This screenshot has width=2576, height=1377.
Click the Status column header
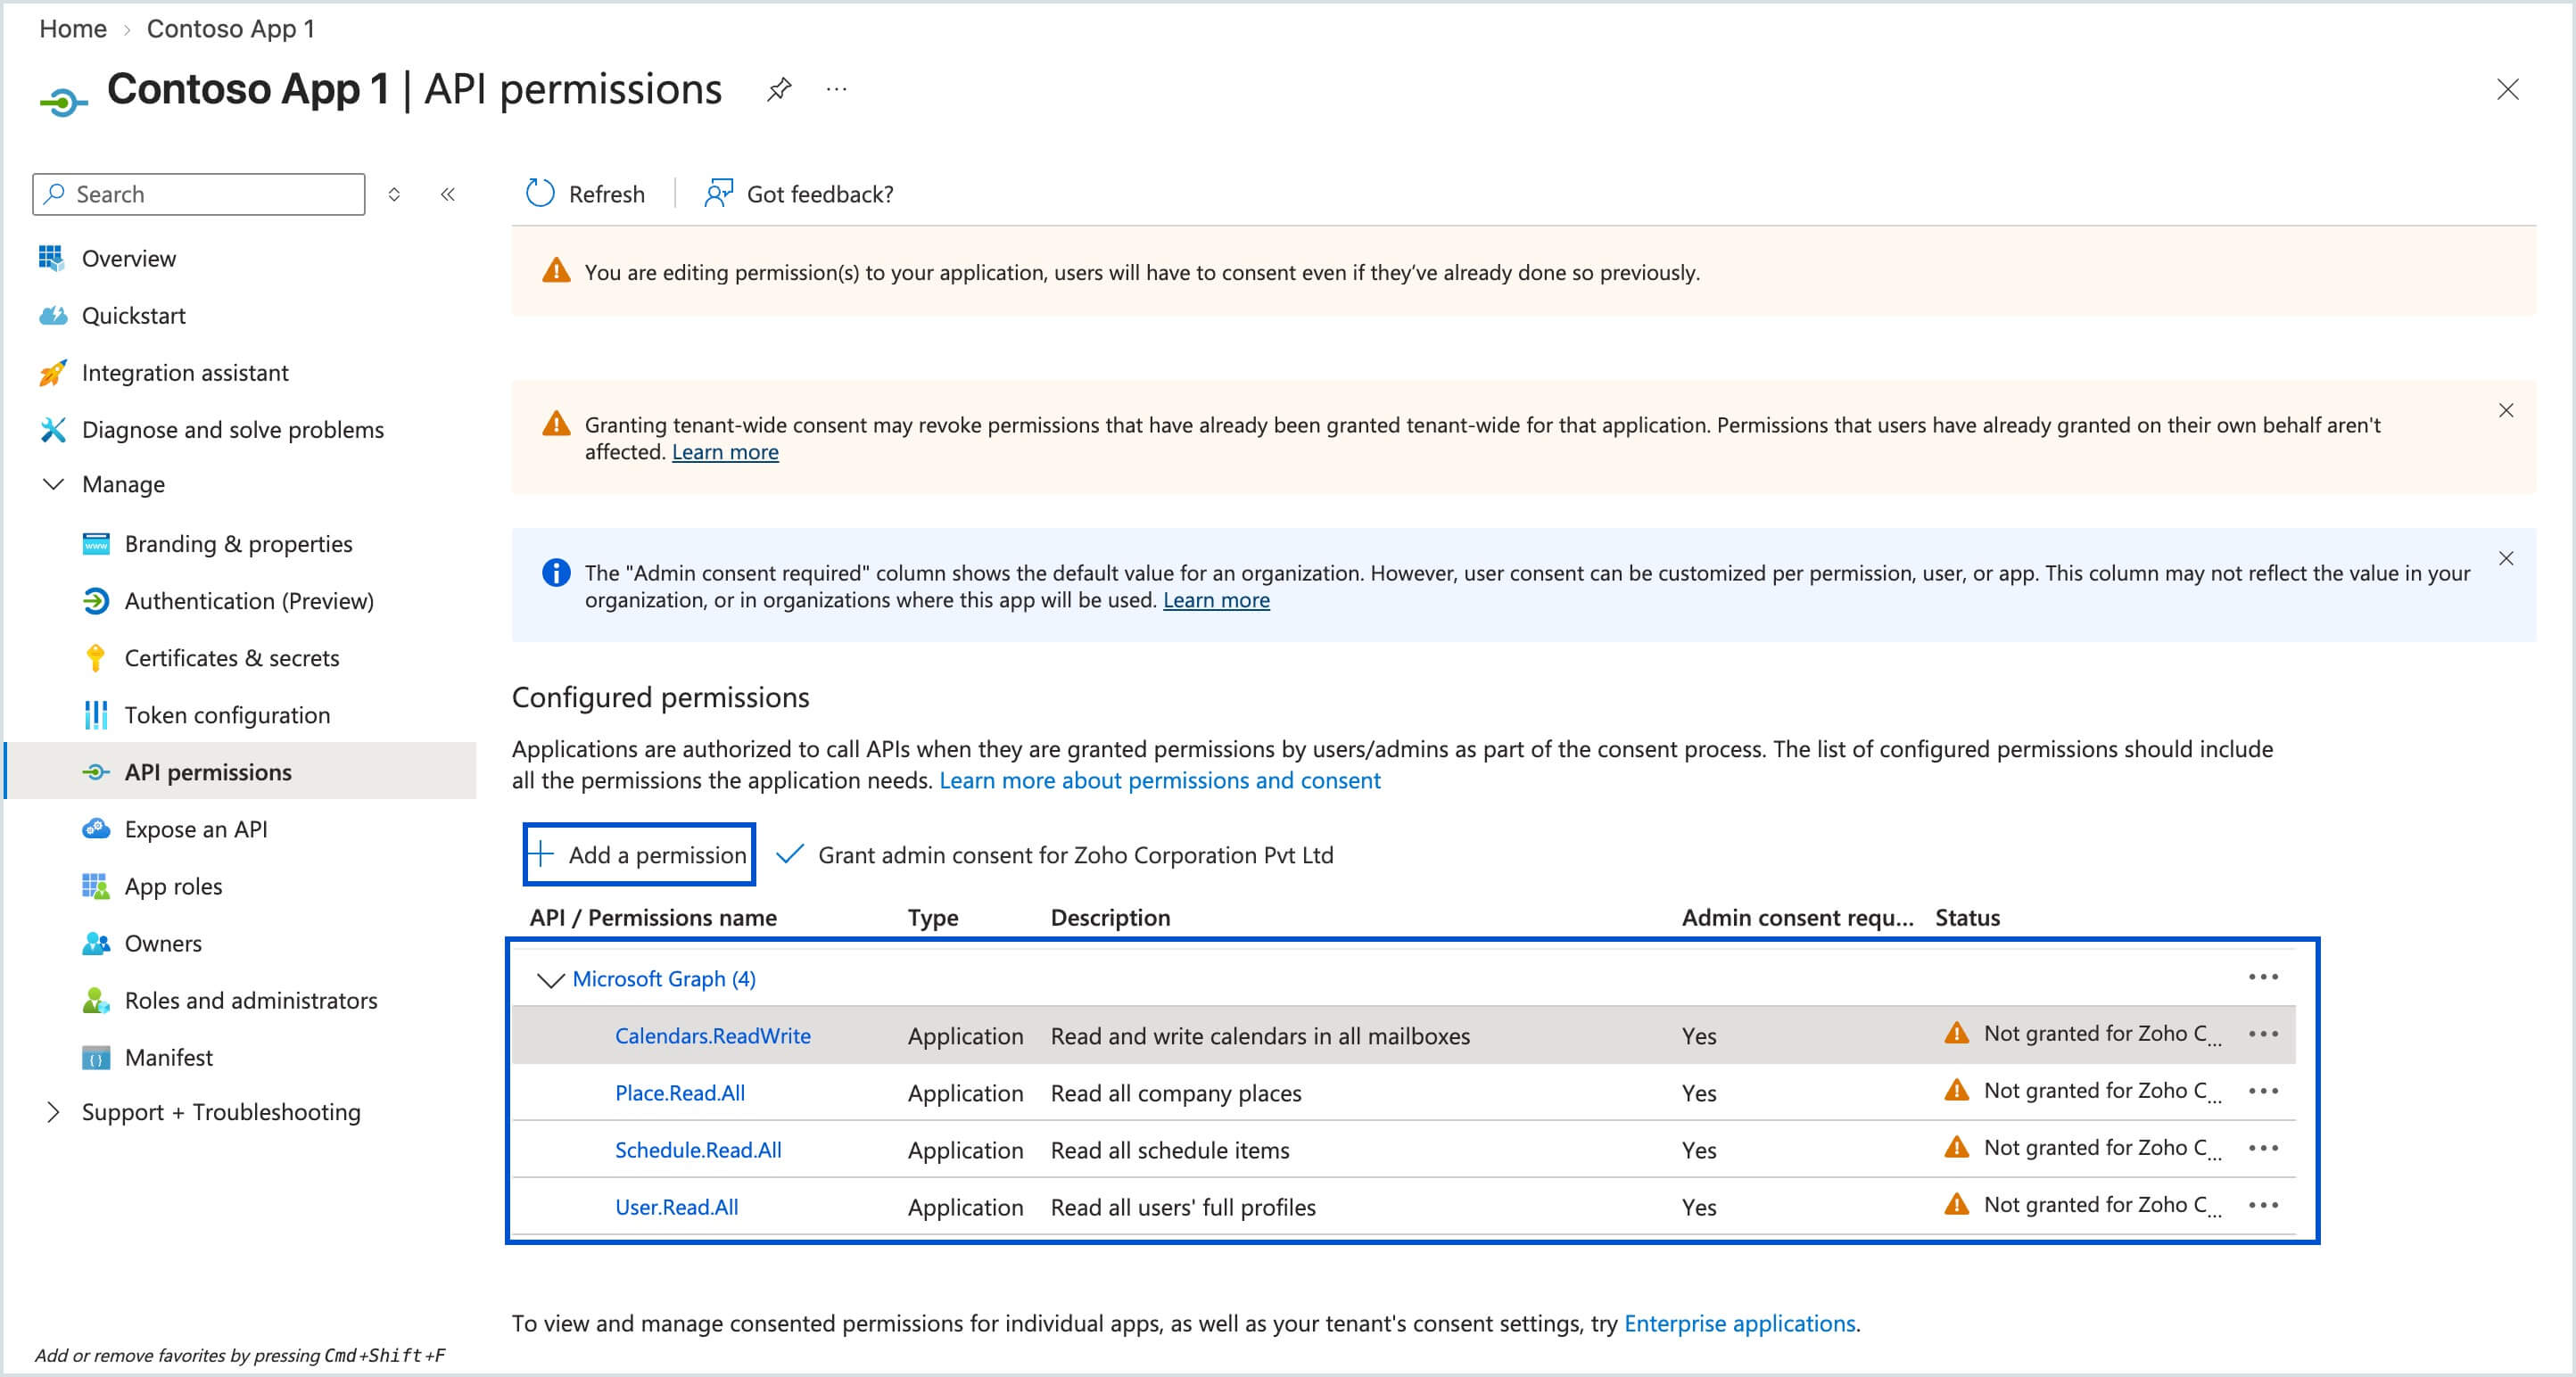(x=1967, y=917)
